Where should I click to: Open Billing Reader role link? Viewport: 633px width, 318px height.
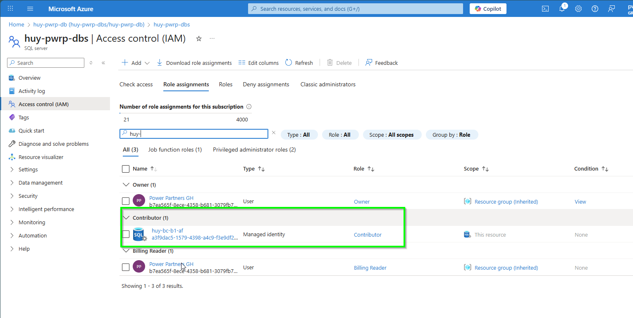[370, 268]
